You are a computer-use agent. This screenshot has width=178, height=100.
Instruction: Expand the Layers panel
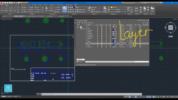pos(74,14)
